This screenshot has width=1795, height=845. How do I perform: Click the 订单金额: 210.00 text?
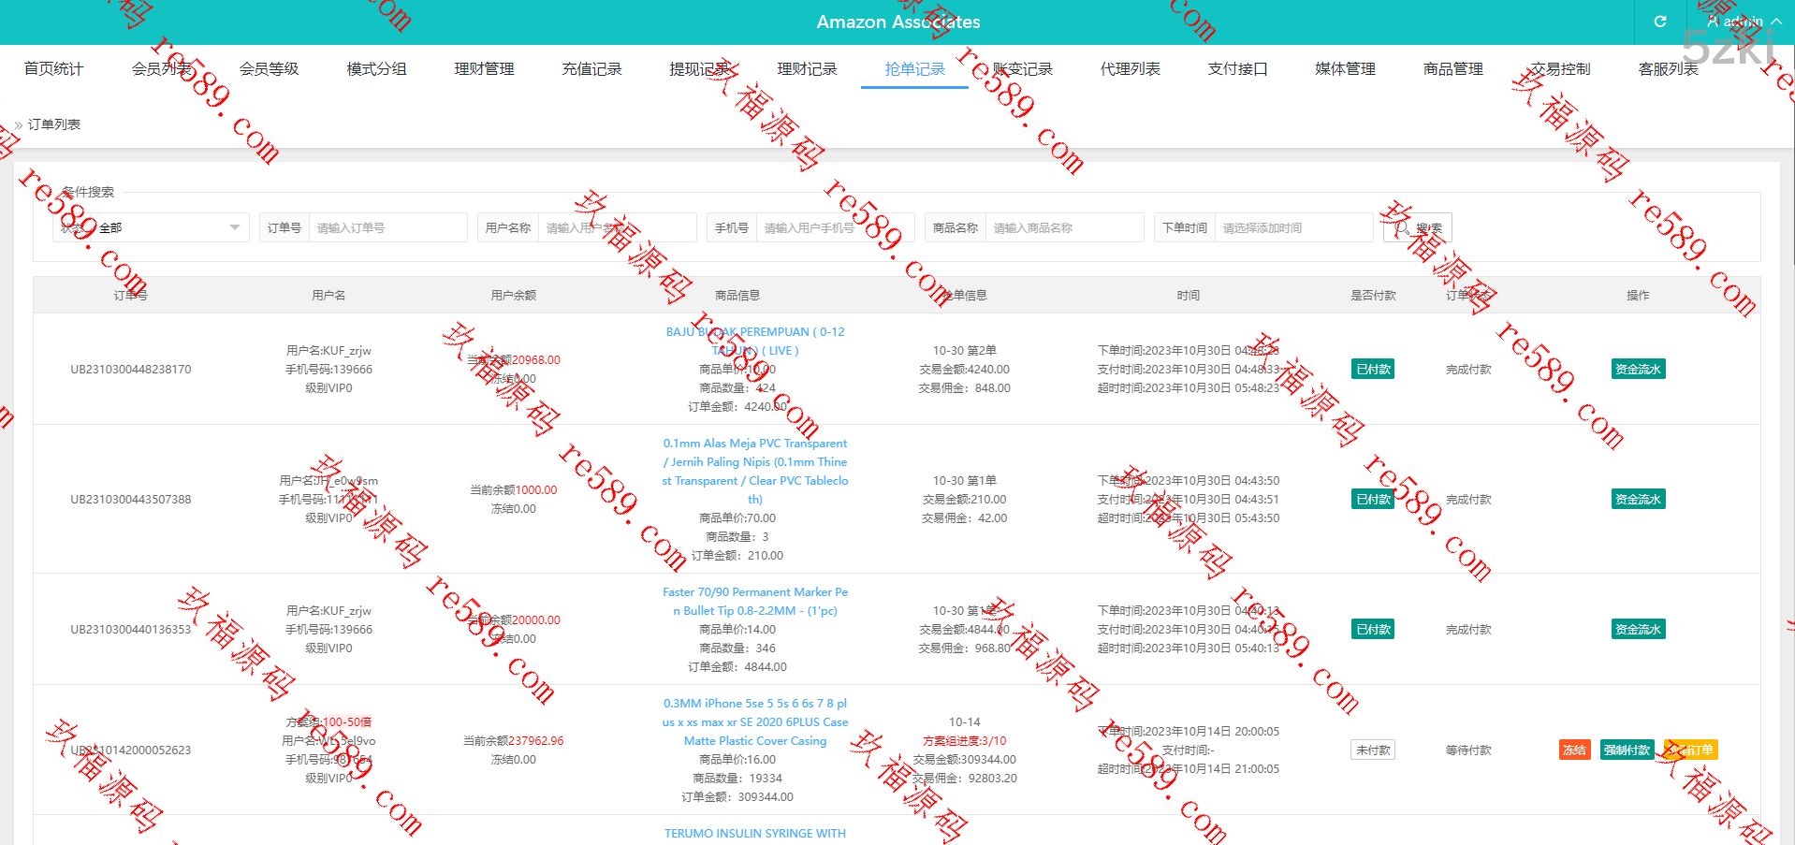[737, 555]
